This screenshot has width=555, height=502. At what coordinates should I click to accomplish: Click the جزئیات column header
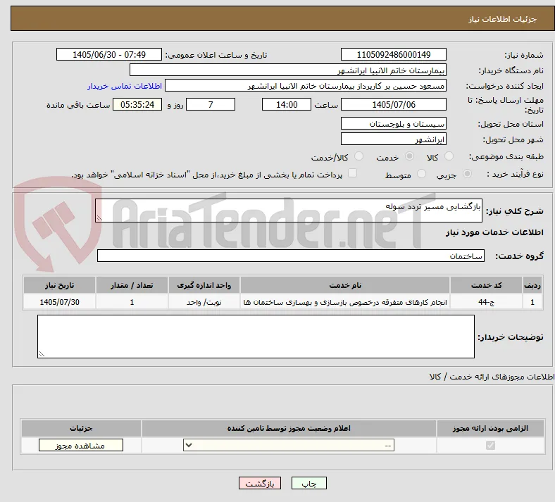(82, 428)
